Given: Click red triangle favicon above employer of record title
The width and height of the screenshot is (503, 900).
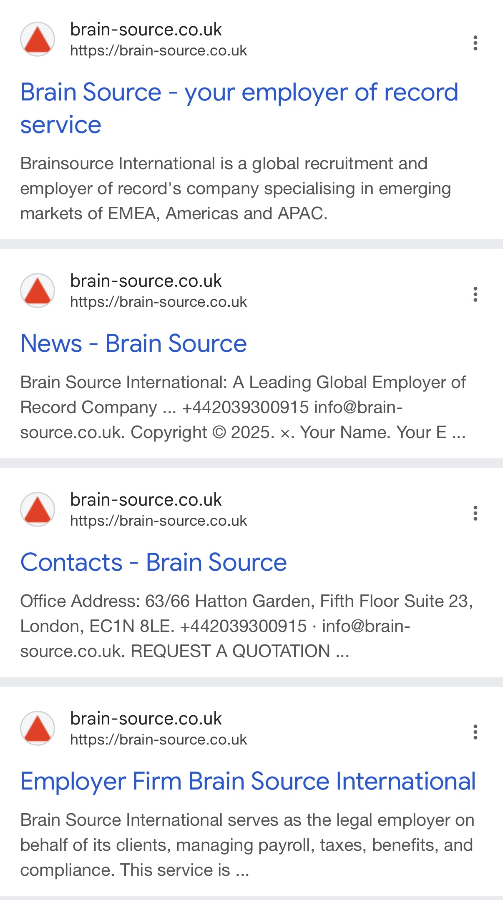Looking at the screenshot, I should tap(38, 39).
